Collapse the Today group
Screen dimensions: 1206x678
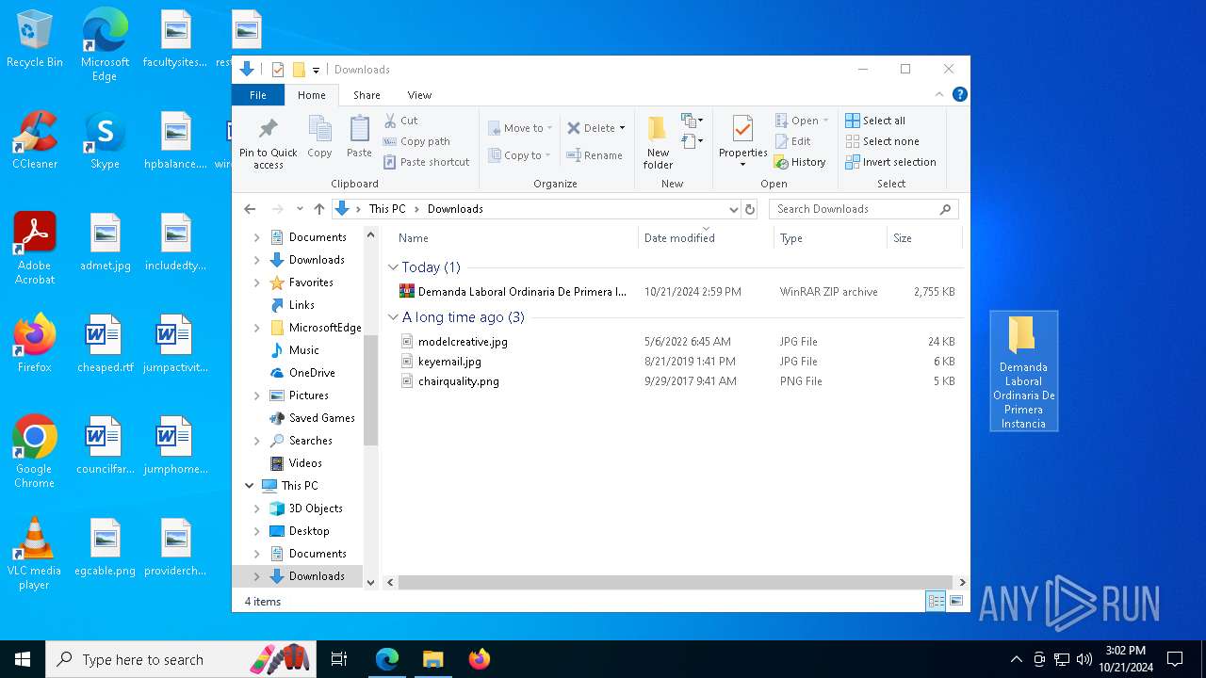(394, 267)
